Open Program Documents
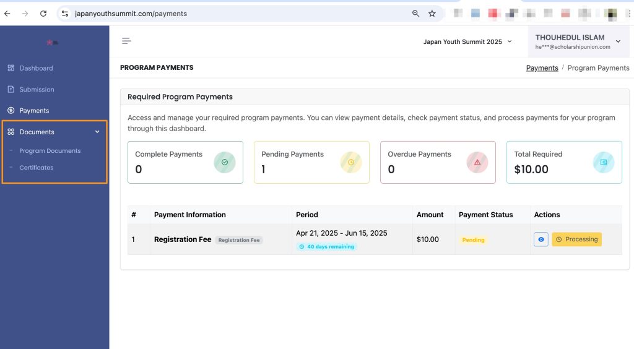 tap(50, 150)
